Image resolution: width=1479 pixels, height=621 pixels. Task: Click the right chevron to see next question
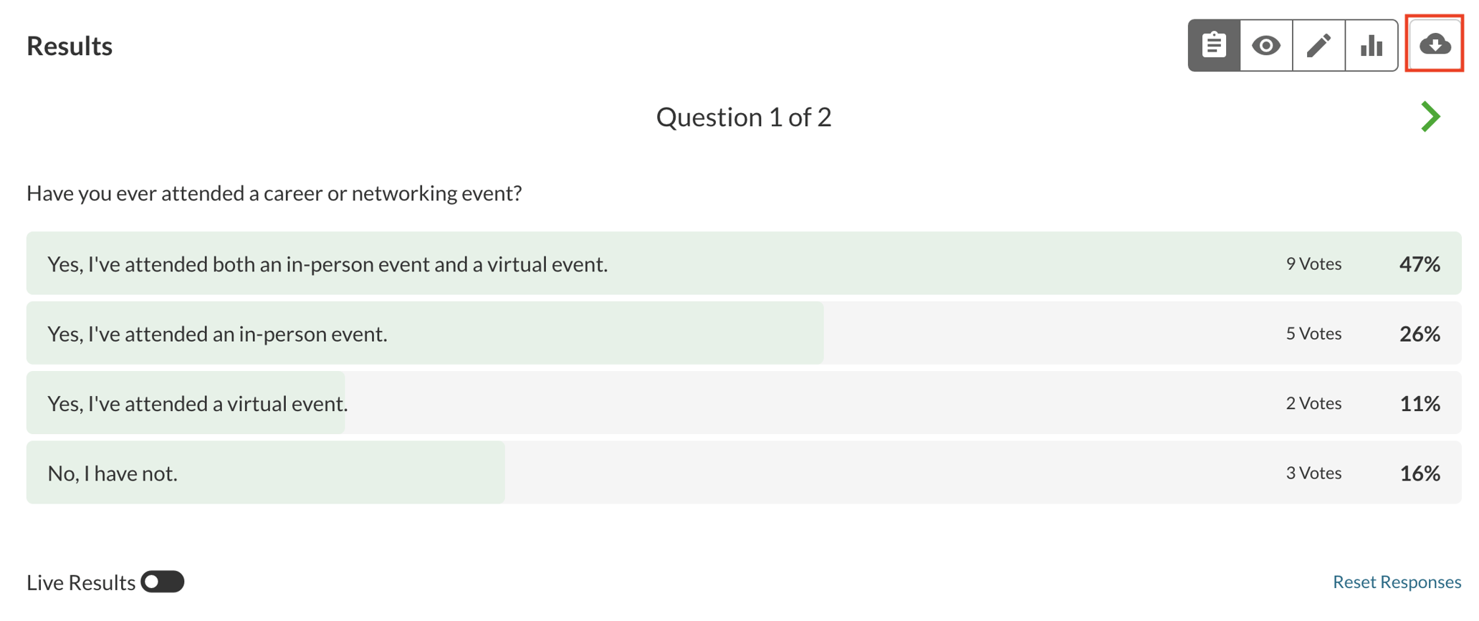tap(1430, 116)
